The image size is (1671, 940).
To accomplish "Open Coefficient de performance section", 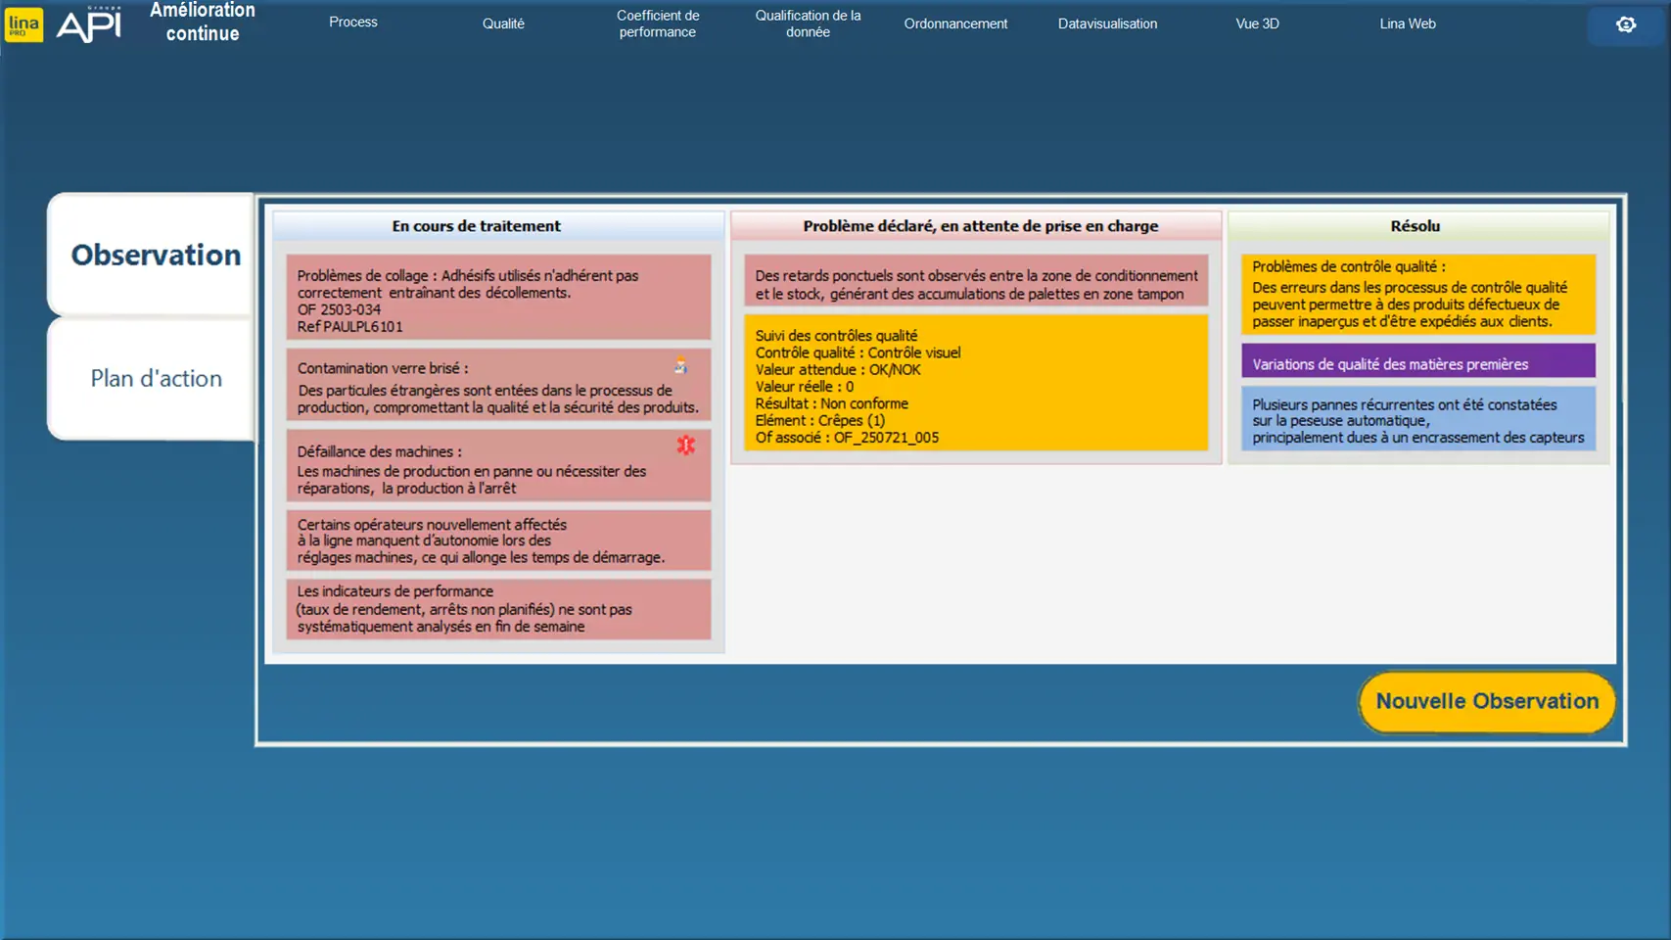I will 657,23.
